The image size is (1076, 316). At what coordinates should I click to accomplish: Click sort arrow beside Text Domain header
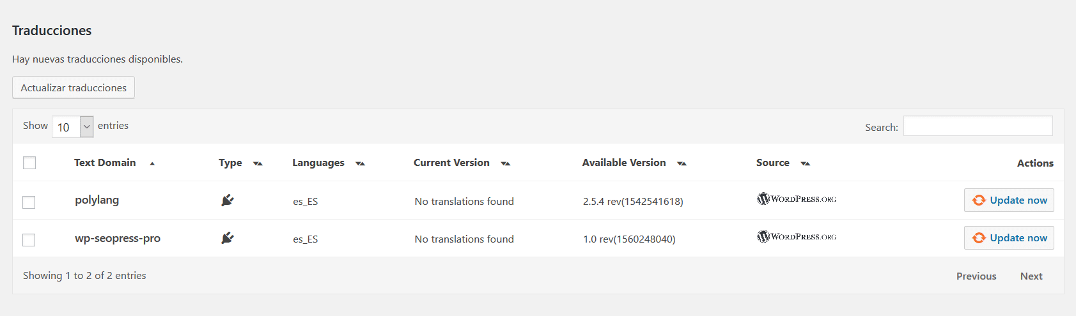(x=152, y=163)
